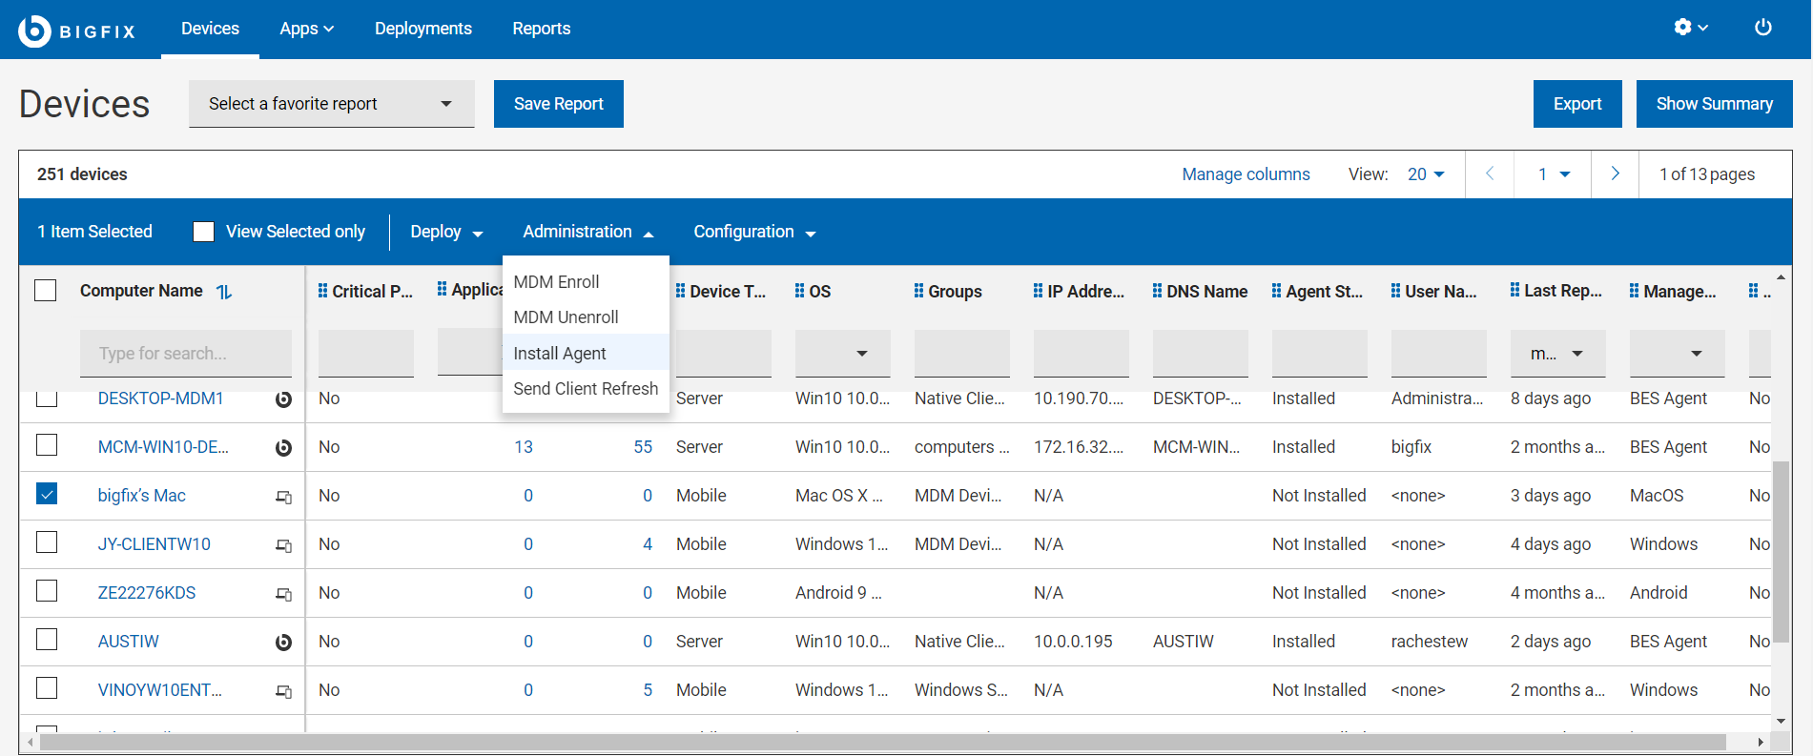Screen dimensions: 1813x756
Task: Click the Groups column filter field
Action: point(962,354)
